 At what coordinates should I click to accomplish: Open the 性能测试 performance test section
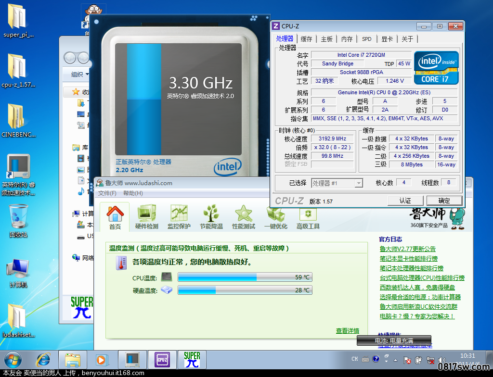pos(243,217)
